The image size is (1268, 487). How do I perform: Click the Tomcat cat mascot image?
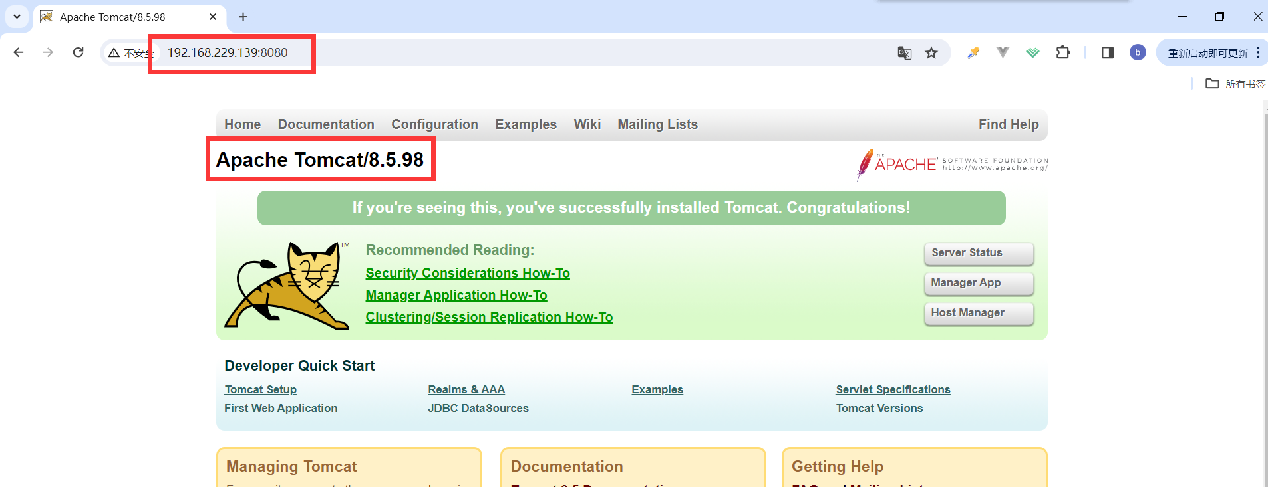point(287,285)
